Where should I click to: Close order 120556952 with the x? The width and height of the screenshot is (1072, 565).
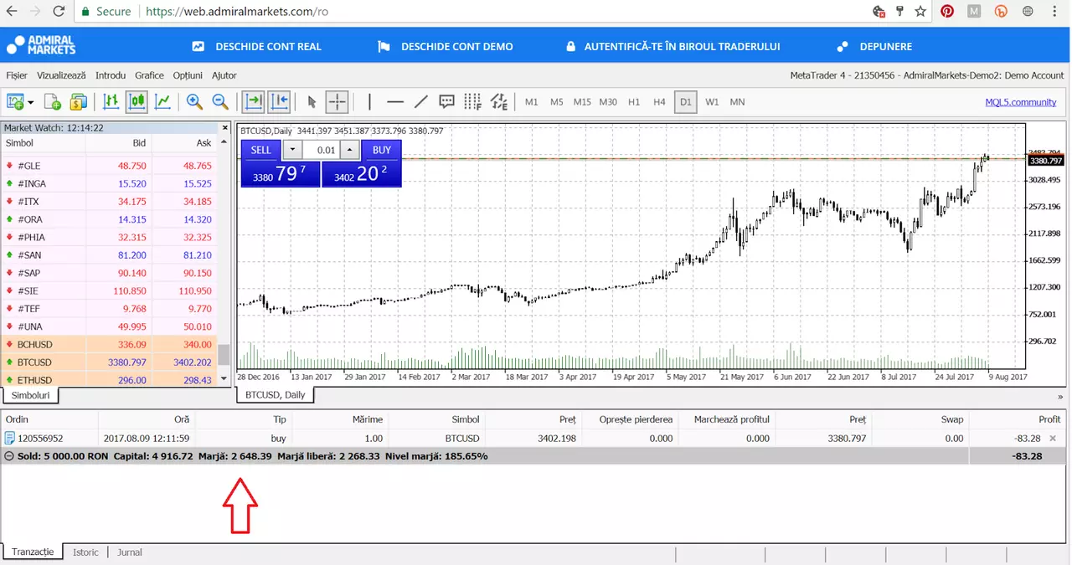pos(1054,439)
